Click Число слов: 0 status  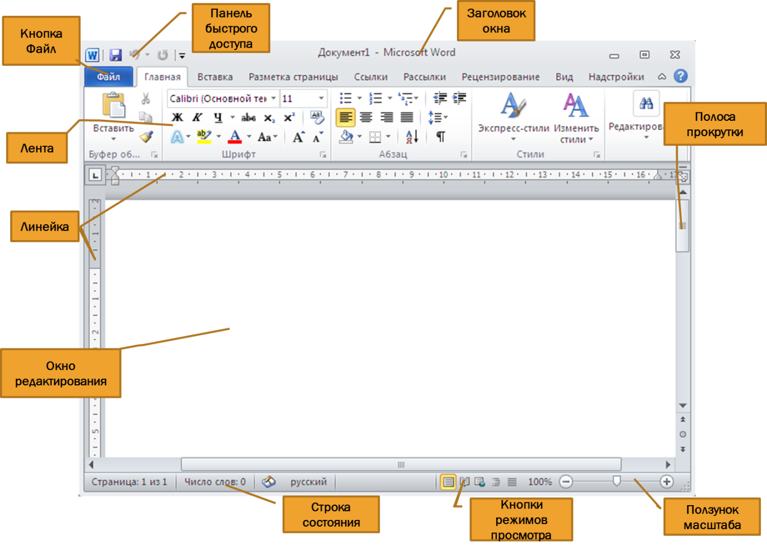pos(215,482)
